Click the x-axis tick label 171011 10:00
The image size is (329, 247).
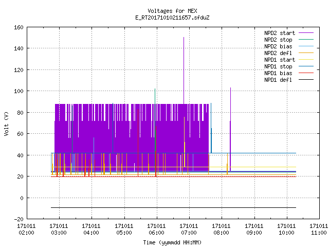tap(287, 230)
